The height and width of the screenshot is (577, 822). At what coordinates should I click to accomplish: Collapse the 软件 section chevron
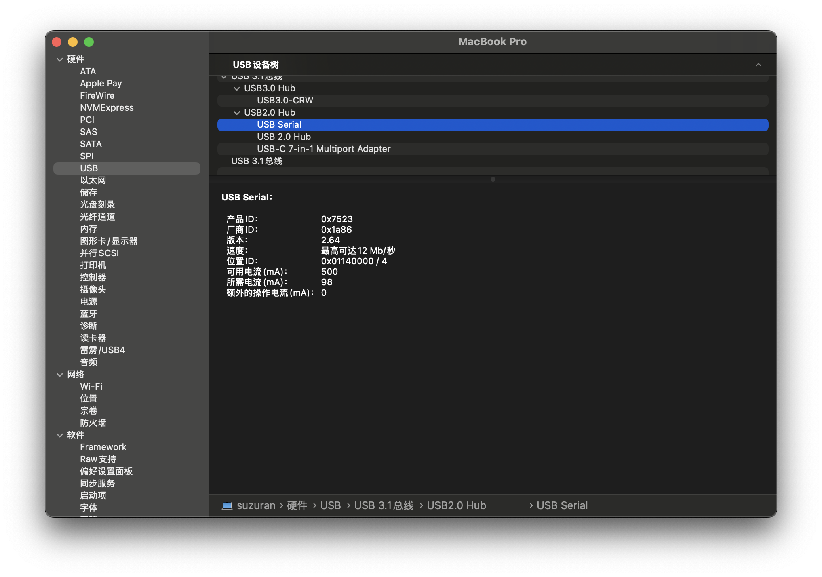click(60, 435)
